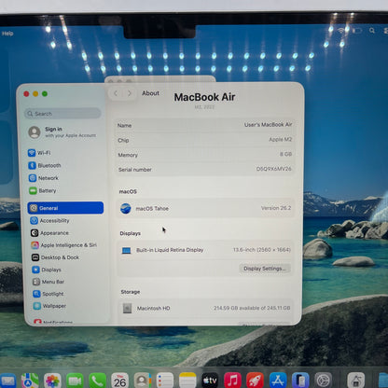Open Appearance settings in sidebar
Image resolution: width=388 pixels, height=388 pixels.
[49, 233]
